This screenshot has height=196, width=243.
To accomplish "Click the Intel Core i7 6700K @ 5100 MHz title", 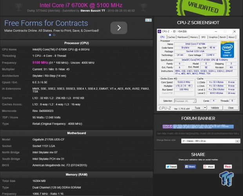I will coord(81,5).
